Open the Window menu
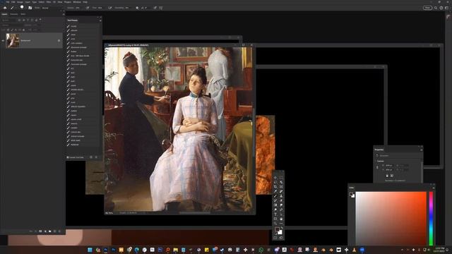 (x=77, y=2)
